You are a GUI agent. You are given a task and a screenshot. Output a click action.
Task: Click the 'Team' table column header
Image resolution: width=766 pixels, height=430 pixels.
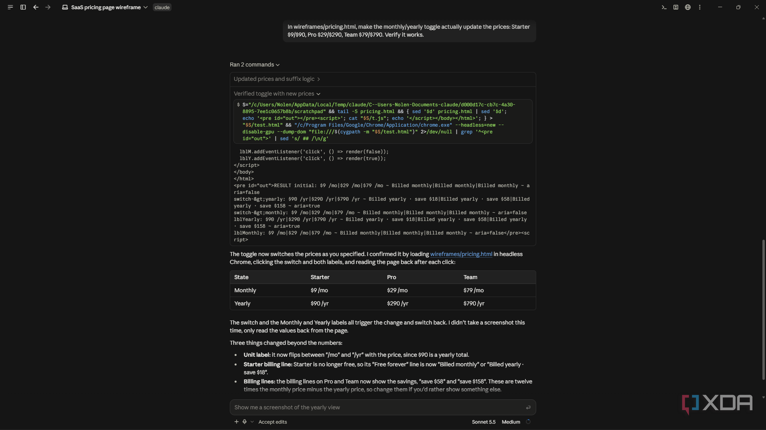pos(470,277)
